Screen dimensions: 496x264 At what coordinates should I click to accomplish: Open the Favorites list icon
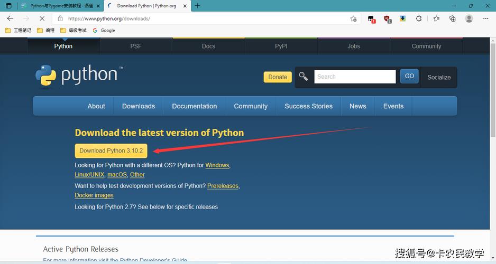coord(437,18)
